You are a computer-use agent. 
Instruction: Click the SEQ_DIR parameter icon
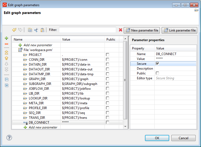coord(25,113)
